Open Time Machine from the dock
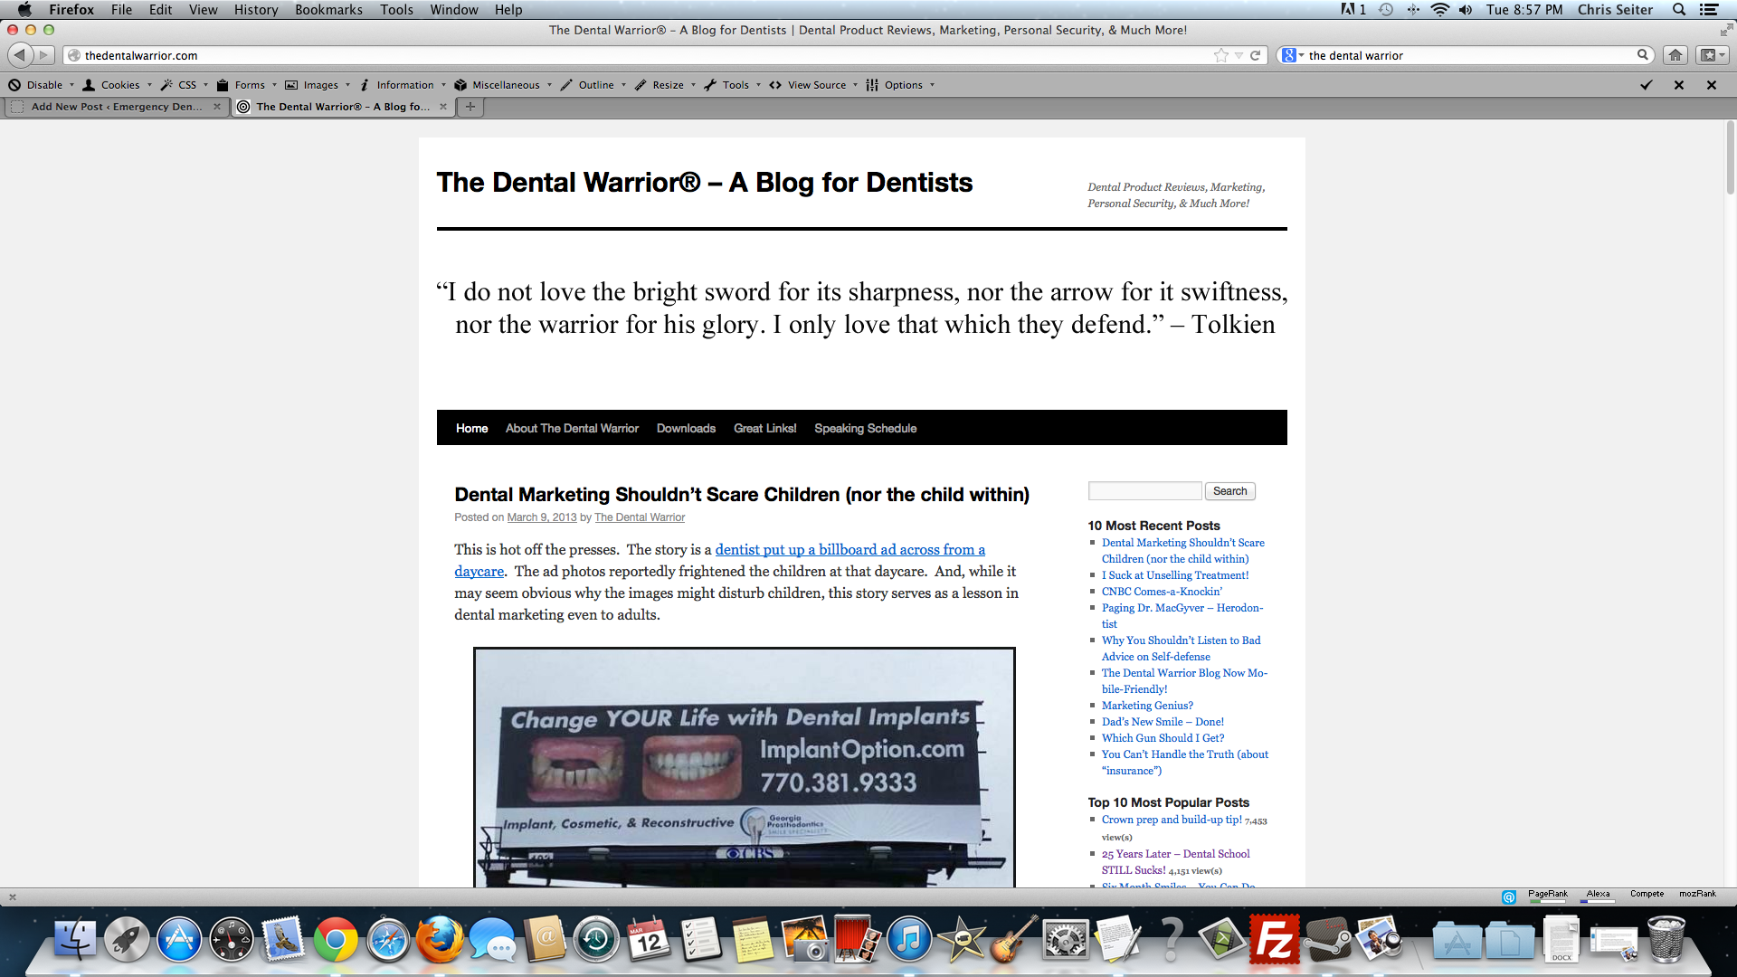Image resolution: width=1737 pixels, height=977 pixels. click(596, 939)
